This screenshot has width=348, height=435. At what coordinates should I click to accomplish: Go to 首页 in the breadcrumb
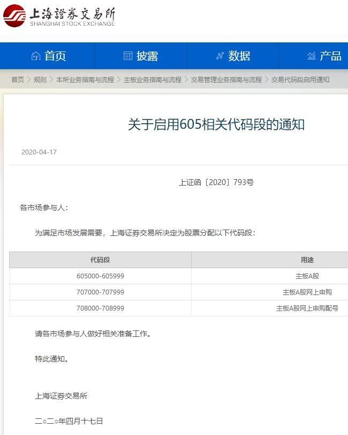click(18, 79)
